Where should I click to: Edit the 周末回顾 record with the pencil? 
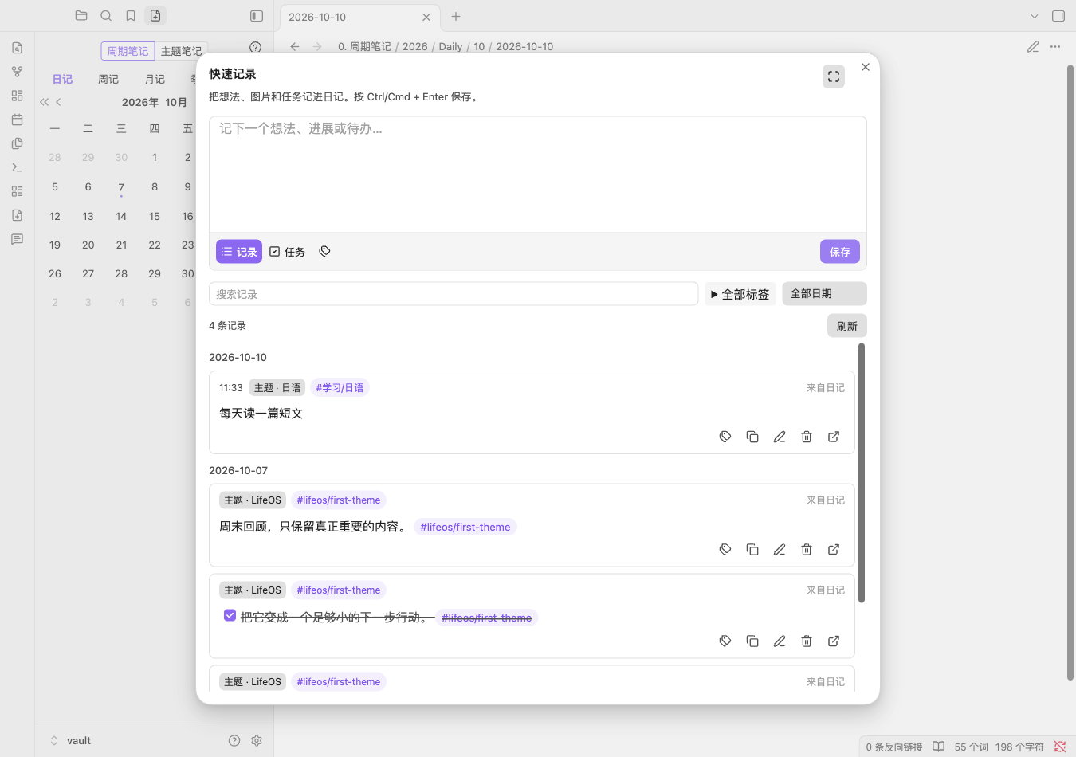780,549
